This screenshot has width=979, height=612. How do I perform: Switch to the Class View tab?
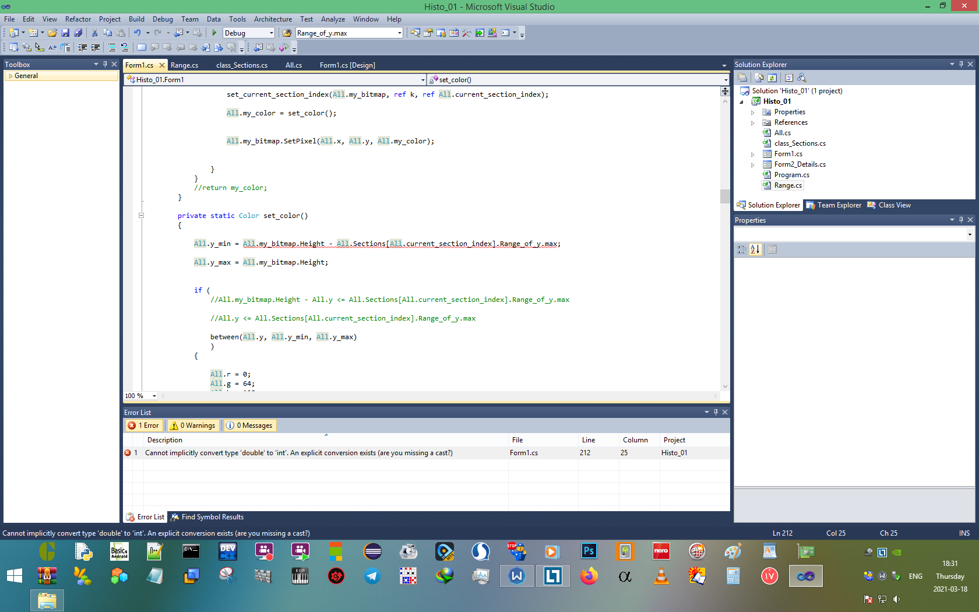(889, 205)
